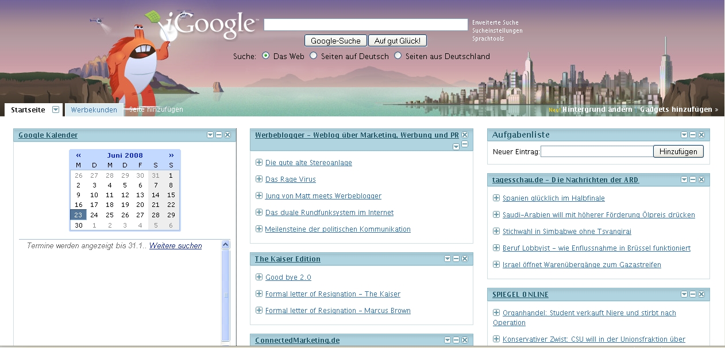Minimize the SPIEGEL ONLINE gadget

point(693,294)
